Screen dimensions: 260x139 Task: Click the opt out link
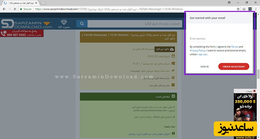coord(202,54)
